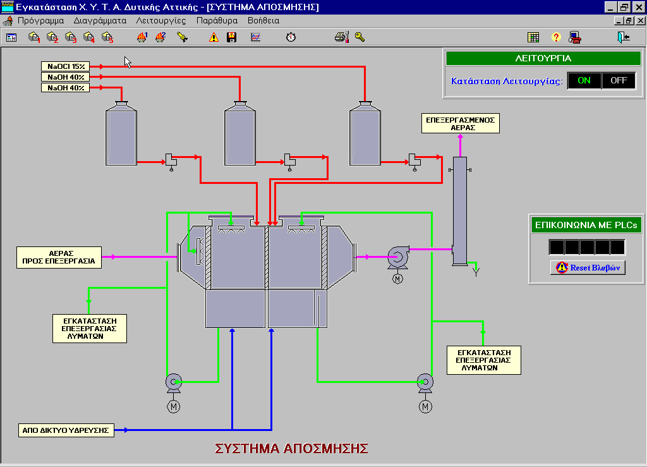Click the flashlight toolbar icon

click(x=182, y=37)
